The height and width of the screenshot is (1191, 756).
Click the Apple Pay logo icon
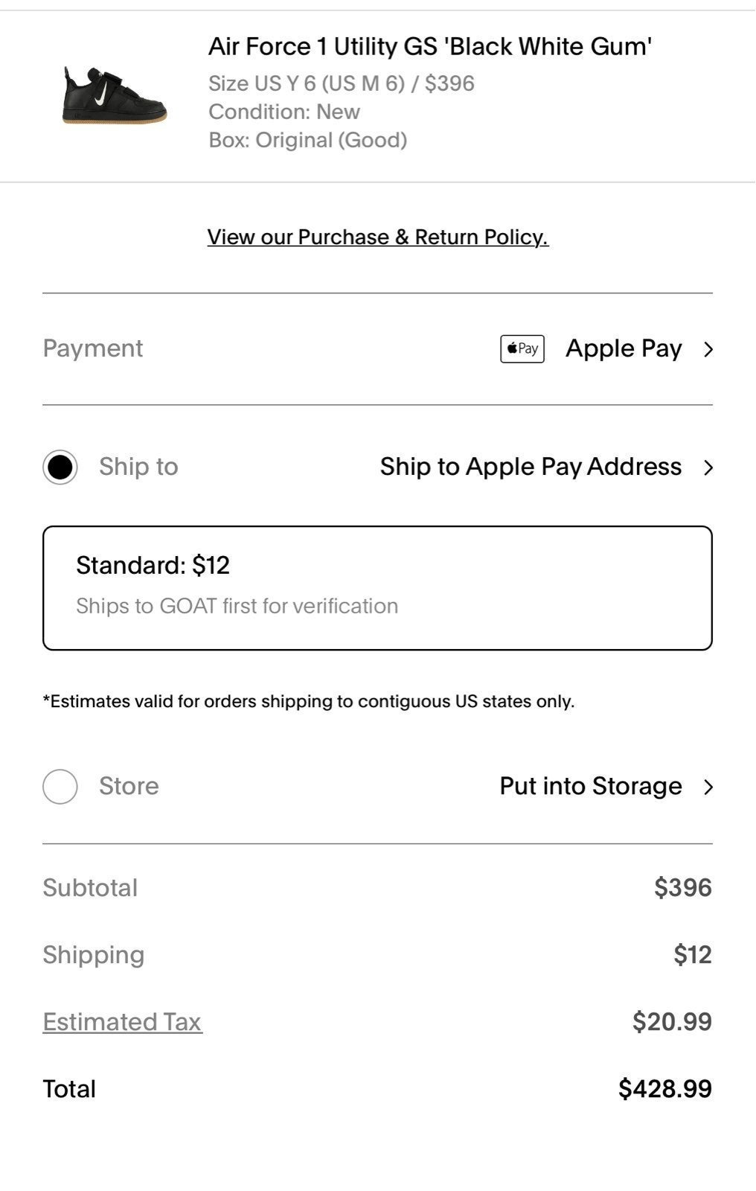[x=522, y=348]
